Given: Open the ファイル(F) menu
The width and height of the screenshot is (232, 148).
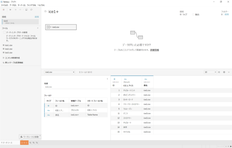Looking at the screenshot, I should click(x=4, y=5).
